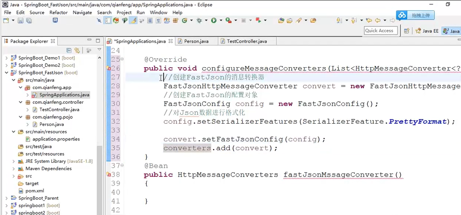The image size is (461, 215).
Task: Click the Back navigation arrow icon
Action: (378, 20)
